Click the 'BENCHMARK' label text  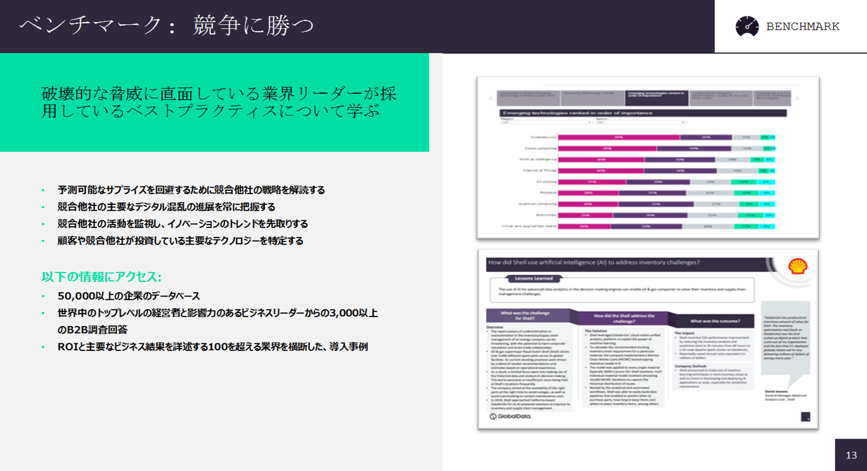802,27
